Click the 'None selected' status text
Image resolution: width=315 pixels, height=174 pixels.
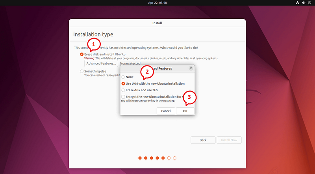pos(130,63)
